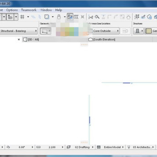
Task: Toggle the stair-shaped icon button at left
Action: [x=10, y=17]
